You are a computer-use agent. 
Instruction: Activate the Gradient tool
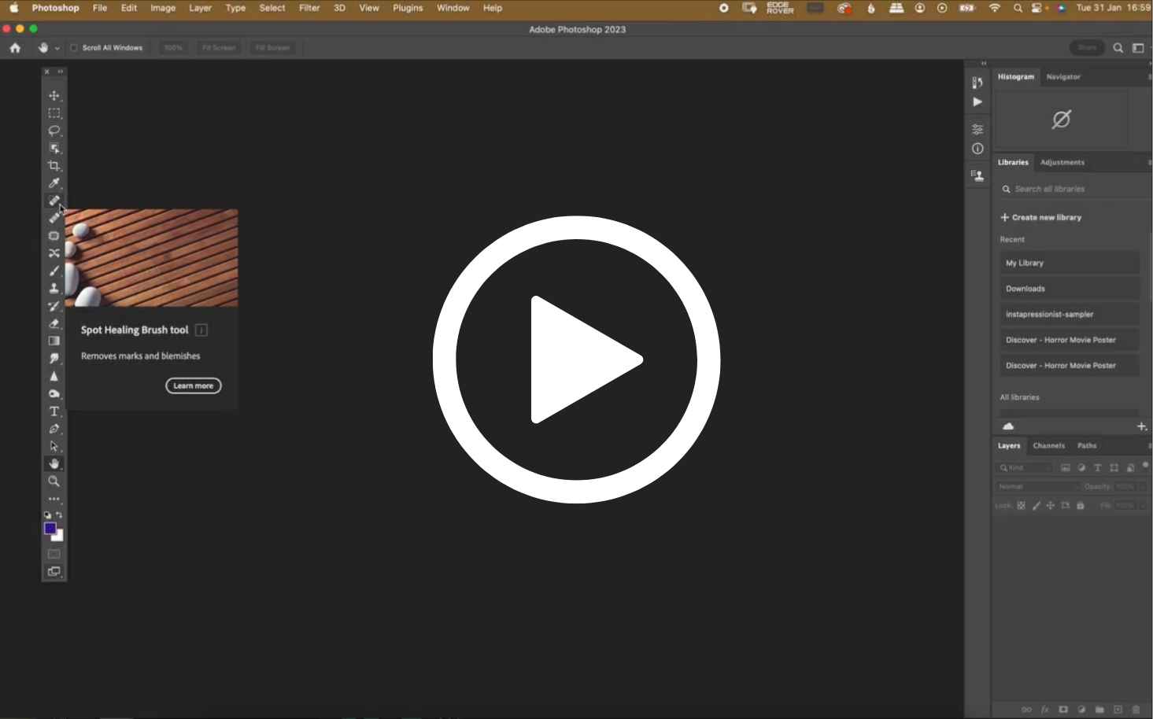point(54,341)
